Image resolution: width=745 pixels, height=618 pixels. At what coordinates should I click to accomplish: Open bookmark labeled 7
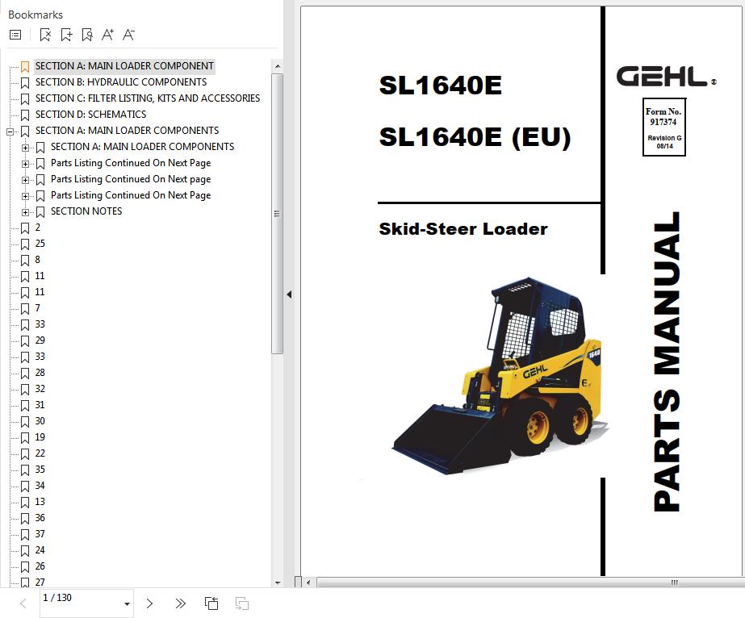pos(38,308)
